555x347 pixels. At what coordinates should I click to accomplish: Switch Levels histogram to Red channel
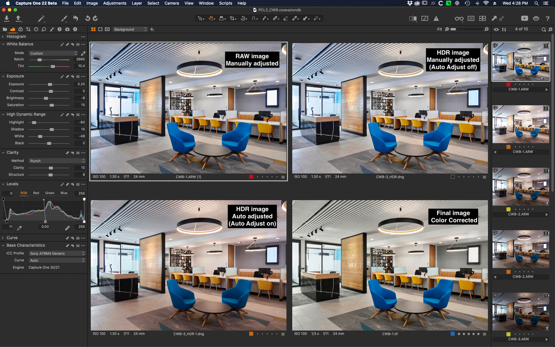coord(36,193)
